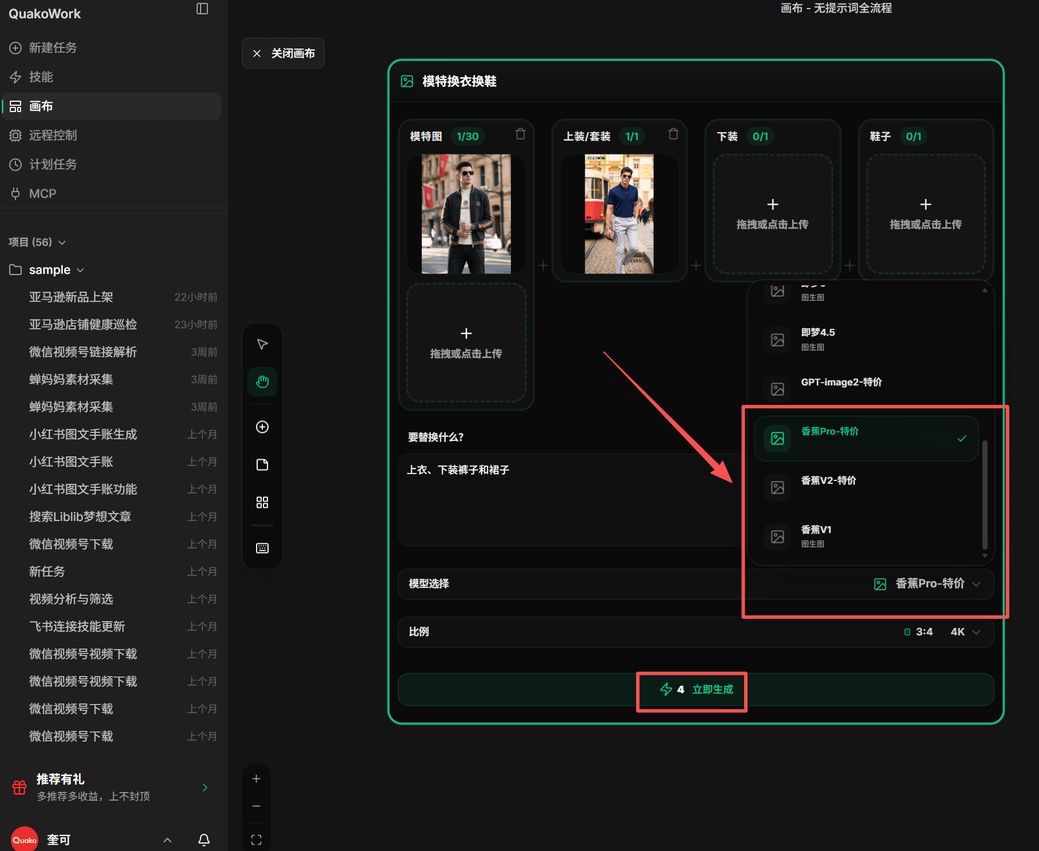This screenshot has height=851, width=1039.
Task: Zoom in with the plus icon
Action: [257, 779]
